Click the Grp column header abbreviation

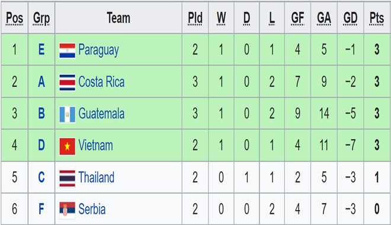pos(41,19)
